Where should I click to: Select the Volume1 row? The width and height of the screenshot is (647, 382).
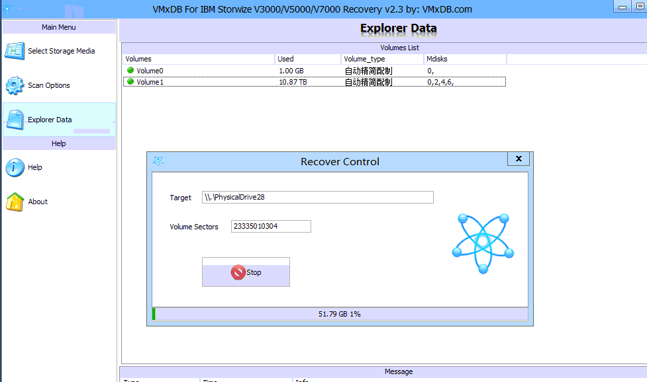pyautogui.click(x=315, y=82)
